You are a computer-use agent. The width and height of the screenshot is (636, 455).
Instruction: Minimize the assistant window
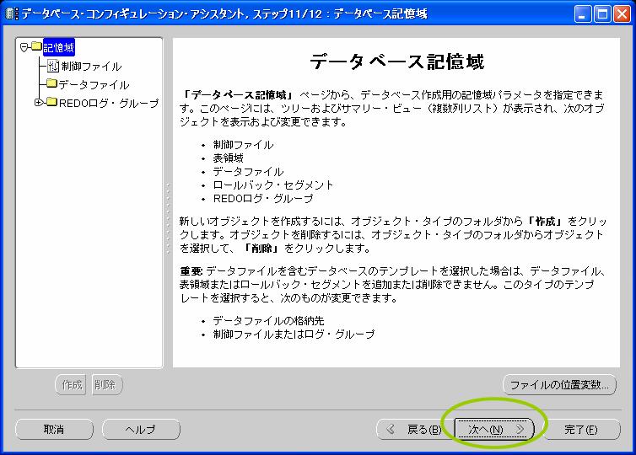point(583,14)
